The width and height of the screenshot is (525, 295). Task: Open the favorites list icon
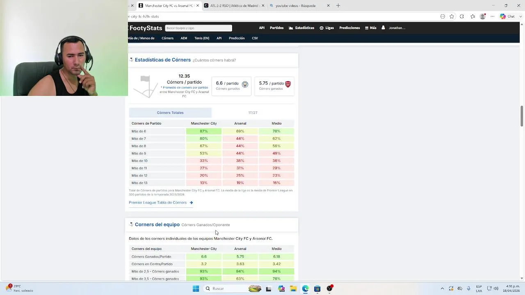coord(473,16)
